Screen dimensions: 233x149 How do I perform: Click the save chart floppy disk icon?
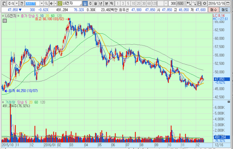pyautogui.click(x=199, y=3)
